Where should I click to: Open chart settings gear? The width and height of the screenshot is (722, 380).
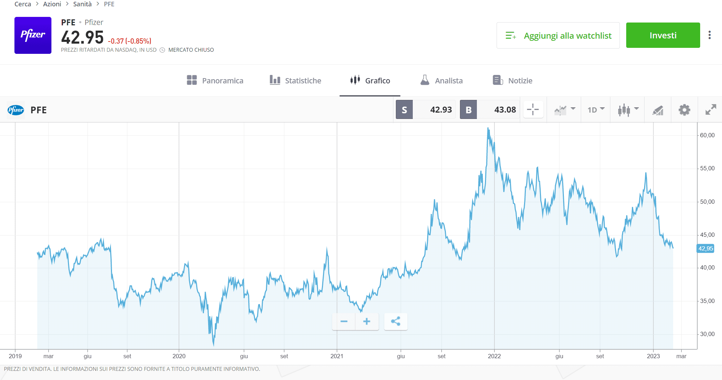pos(684,110)
